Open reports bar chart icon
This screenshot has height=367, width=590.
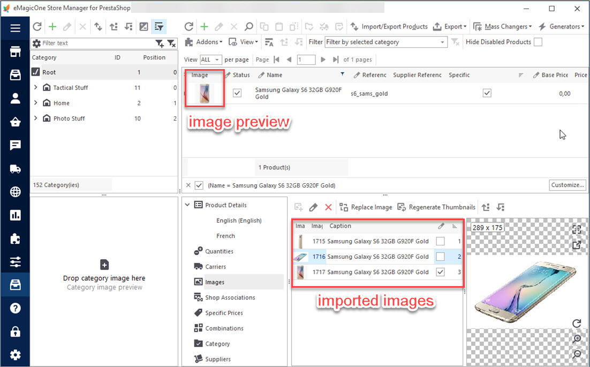click(15, 215)
